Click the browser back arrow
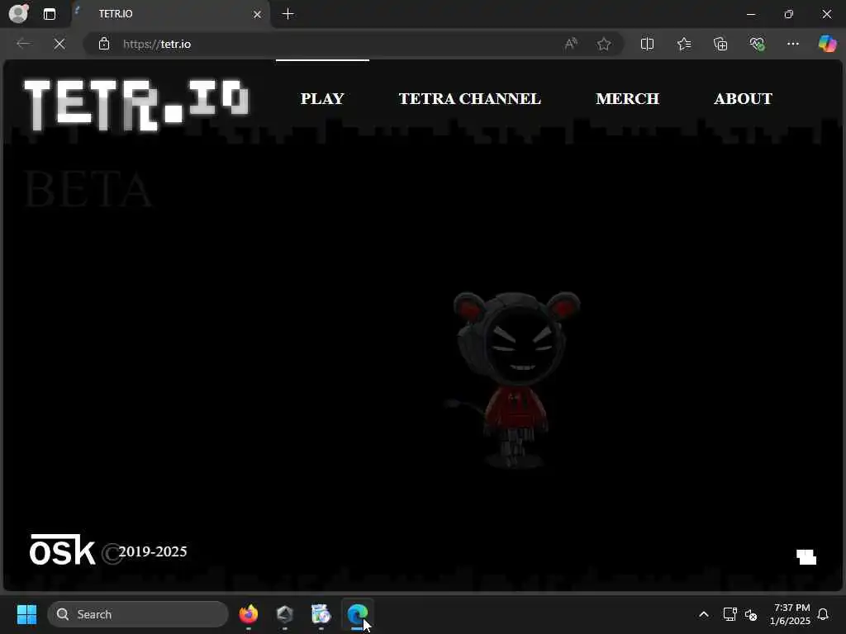 click(x=23, y=44)
